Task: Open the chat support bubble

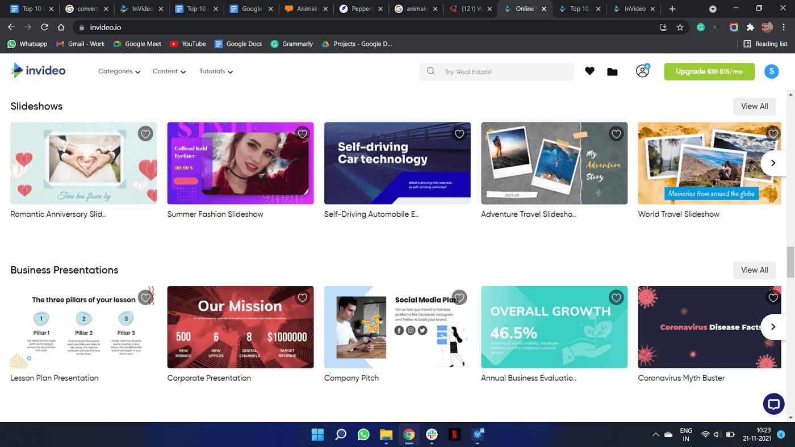Action: 773,404
